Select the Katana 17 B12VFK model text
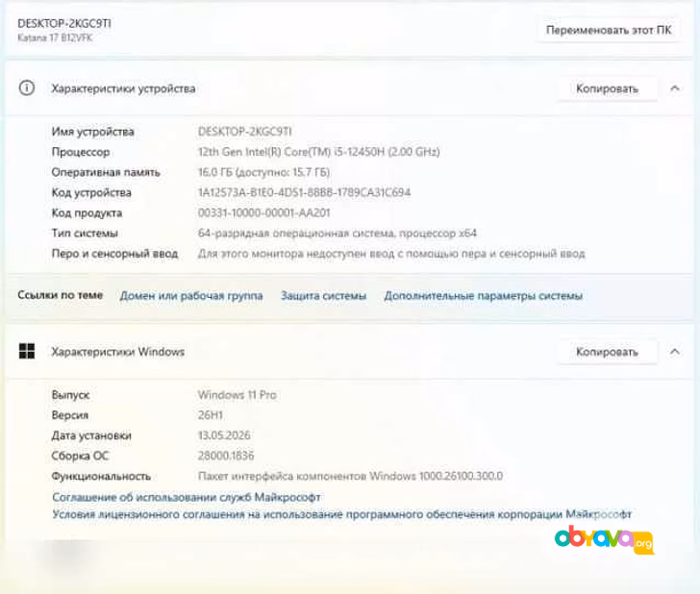Viewport: 700px width, 594px height. coord(55,37)
